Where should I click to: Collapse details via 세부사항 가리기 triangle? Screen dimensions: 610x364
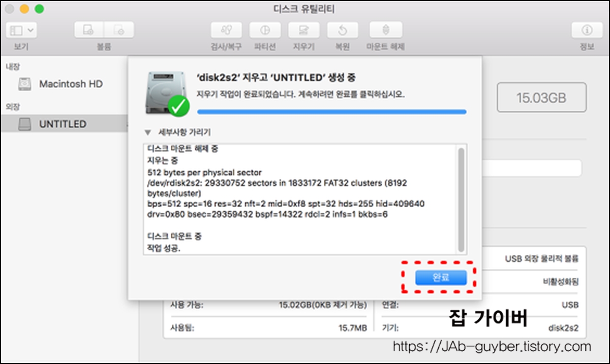pyautogui.click(x=147, y=132)
